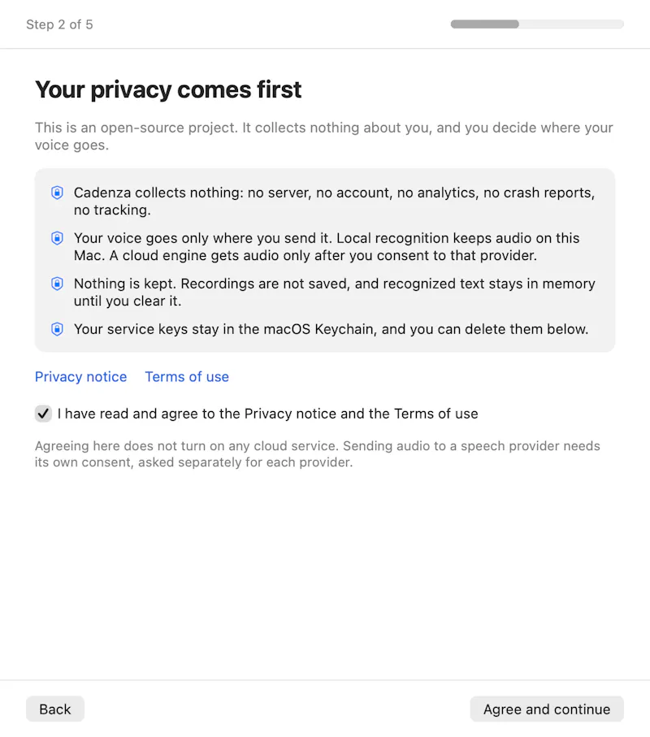Click the 'Your voice goes only where' paragraph
This screenshot has height=737, width=650.
pyautogui.click(x=327, y=247)
